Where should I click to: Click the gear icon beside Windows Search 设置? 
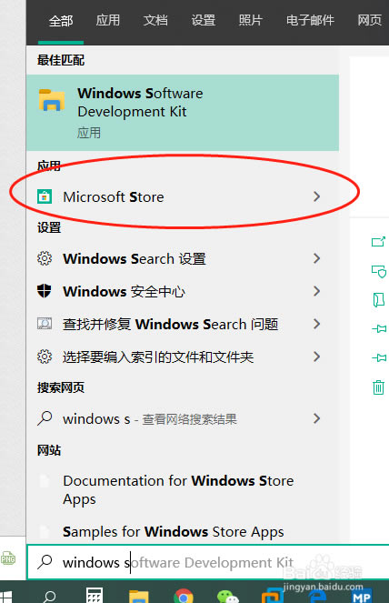coord(45,258)
